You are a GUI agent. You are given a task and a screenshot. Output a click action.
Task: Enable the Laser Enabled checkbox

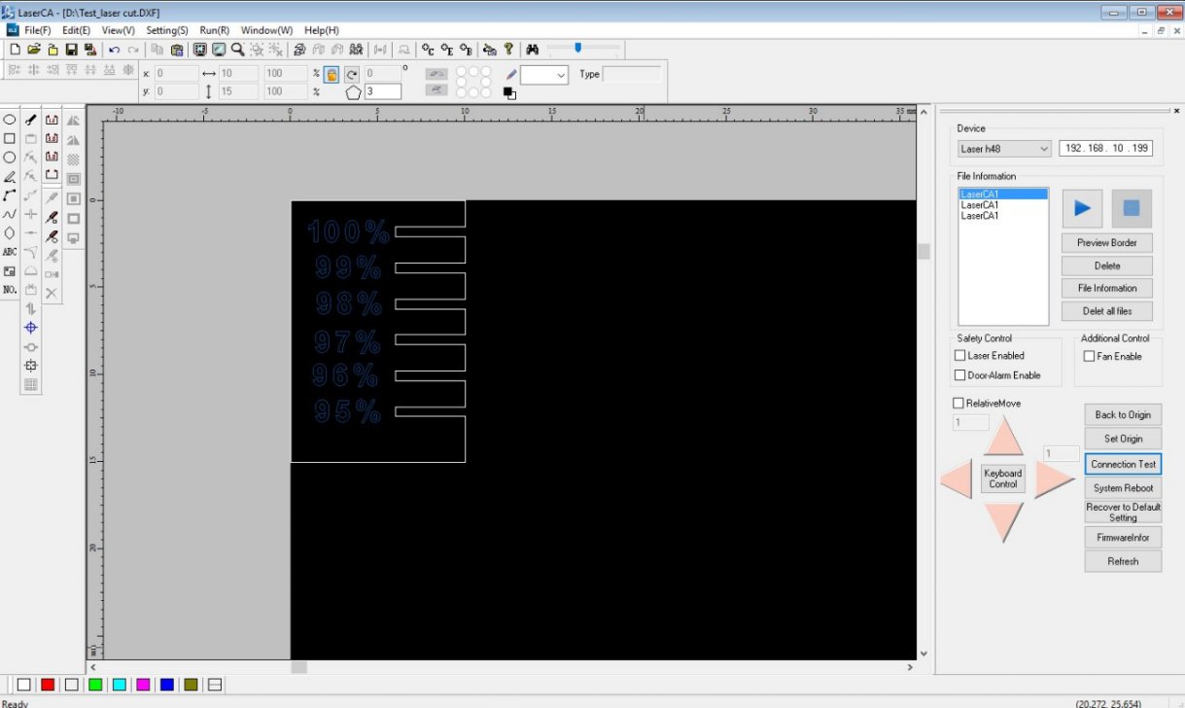pyautogui.click(x=960, y=356)
